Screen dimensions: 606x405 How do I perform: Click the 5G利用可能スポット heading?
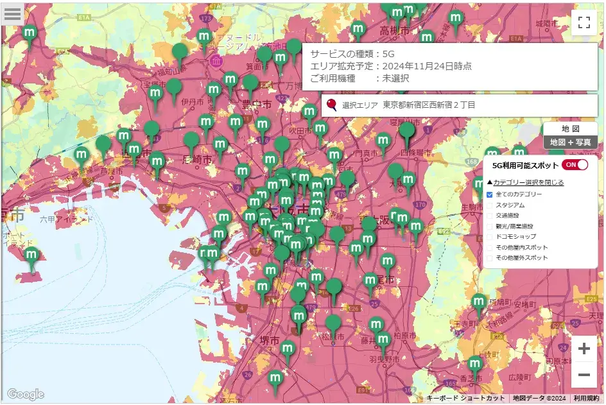(x=525, y=166)
